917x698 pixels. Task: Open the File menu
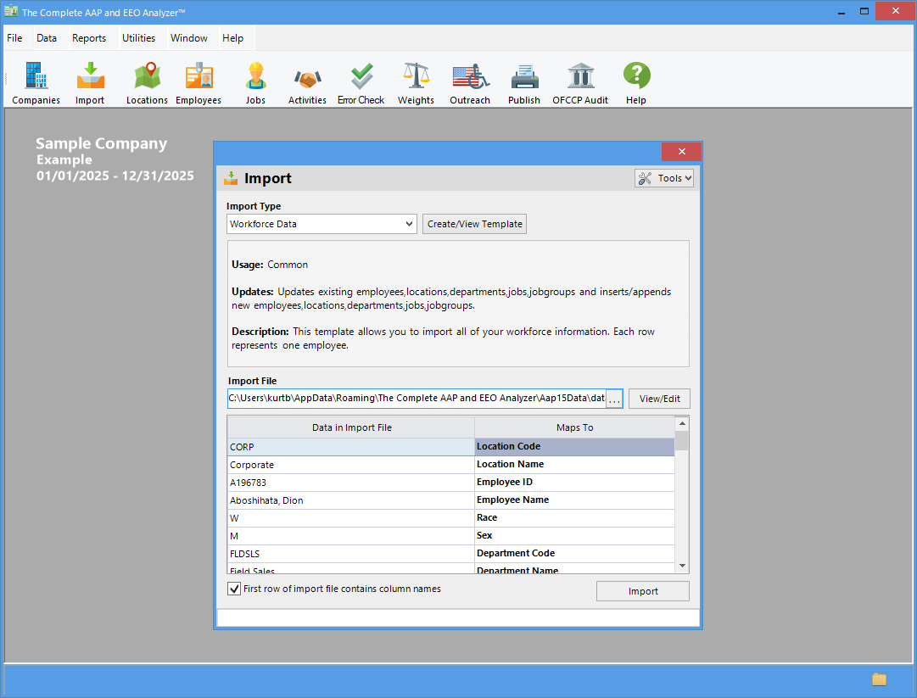14,38
